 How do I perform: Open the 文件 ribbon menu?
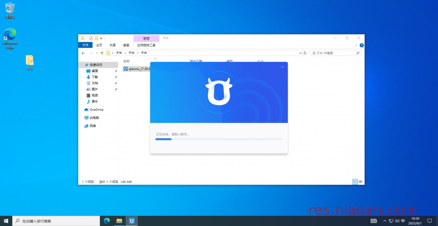click(x=85, y=45)
